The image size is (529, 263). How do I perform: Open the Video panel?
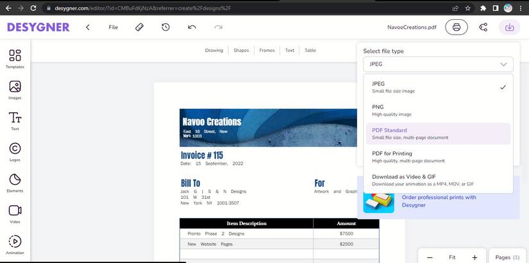tap(15, 214)
